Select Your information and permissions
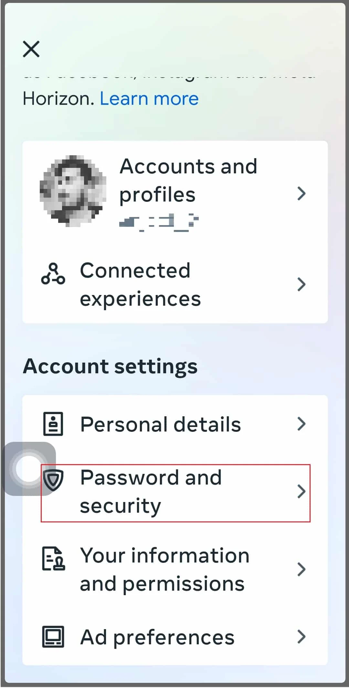Screen dimensions: 349x688 175,569
